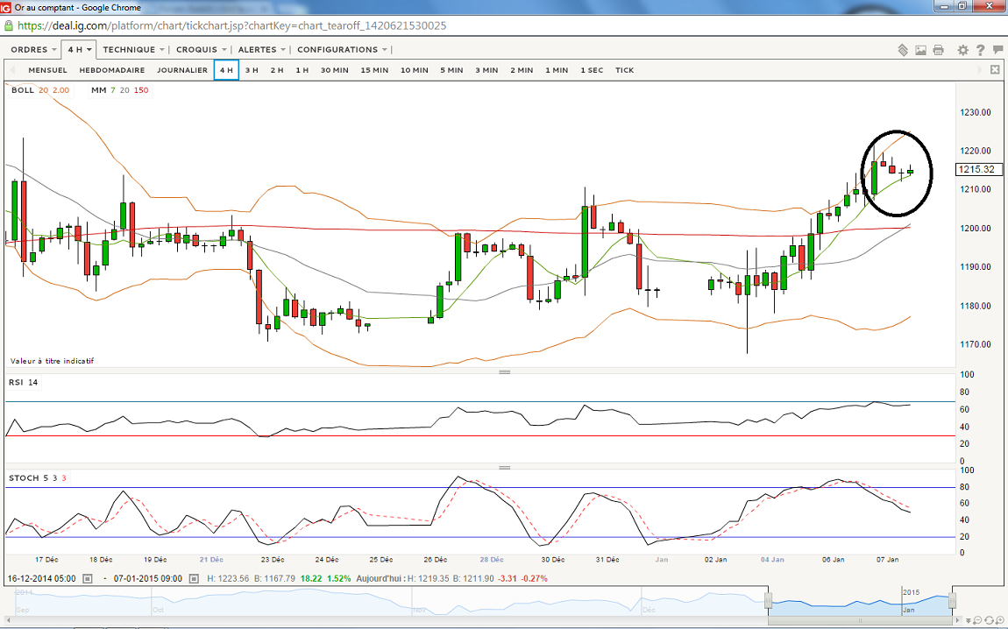1008x629 pixels.
Task: Choose the 30 MIN timeframe
Action: [x=334, y=70]
